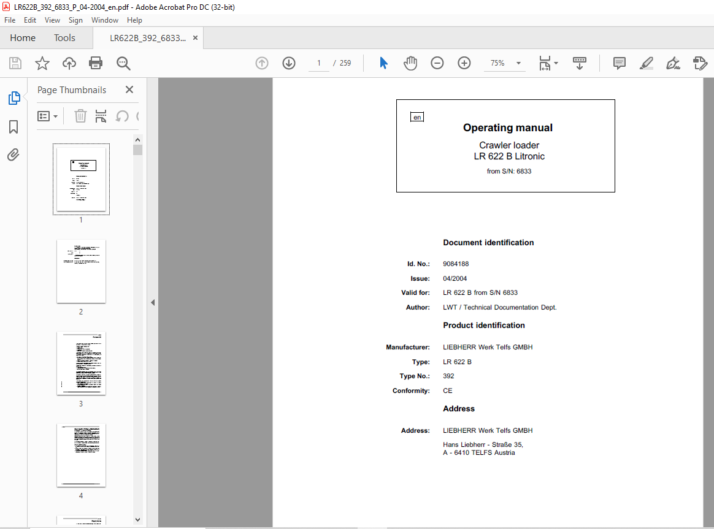Click the Conformity value CE
This screenshot has height=529, width=714.
click(x=448, y=390)
